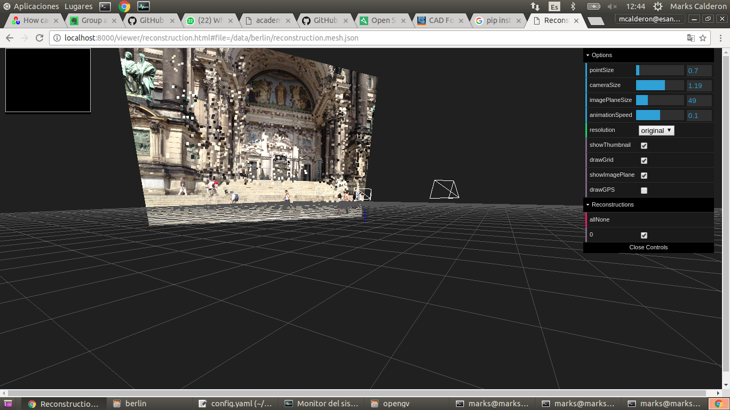Open Monitor del sistema from taskbar
The height and width of the screenshot is (410, 730).
[321, 404]
